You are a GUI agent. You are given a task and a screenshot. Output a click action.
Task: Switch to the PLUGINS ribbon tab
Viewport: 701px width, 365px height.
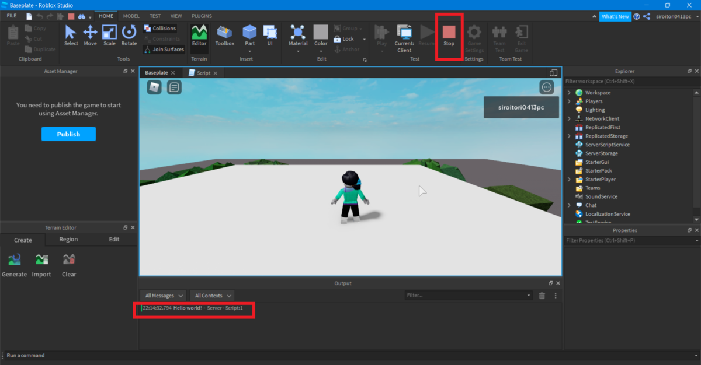coord(202,16)
